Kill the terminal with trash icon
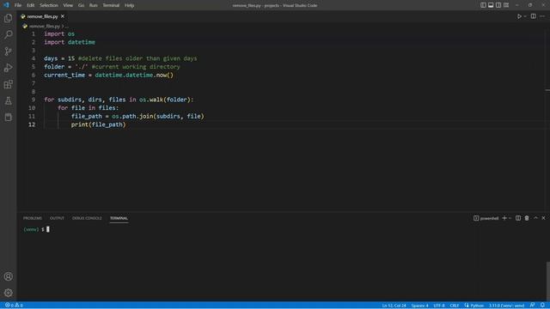This screenshot has height=309, width=550. 527,218
